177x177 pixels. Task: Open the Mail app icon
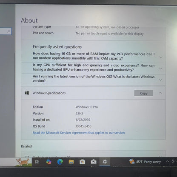[94, 162]
